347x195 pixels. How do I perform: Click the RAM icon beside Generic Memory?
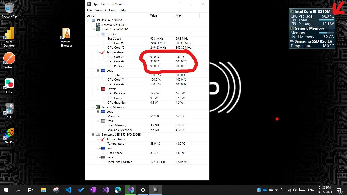[98, 107]
